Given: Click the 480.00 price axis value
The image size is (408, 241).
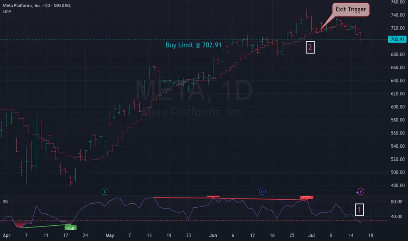Looking at the screenshot, I should click(x=398, y=185).
